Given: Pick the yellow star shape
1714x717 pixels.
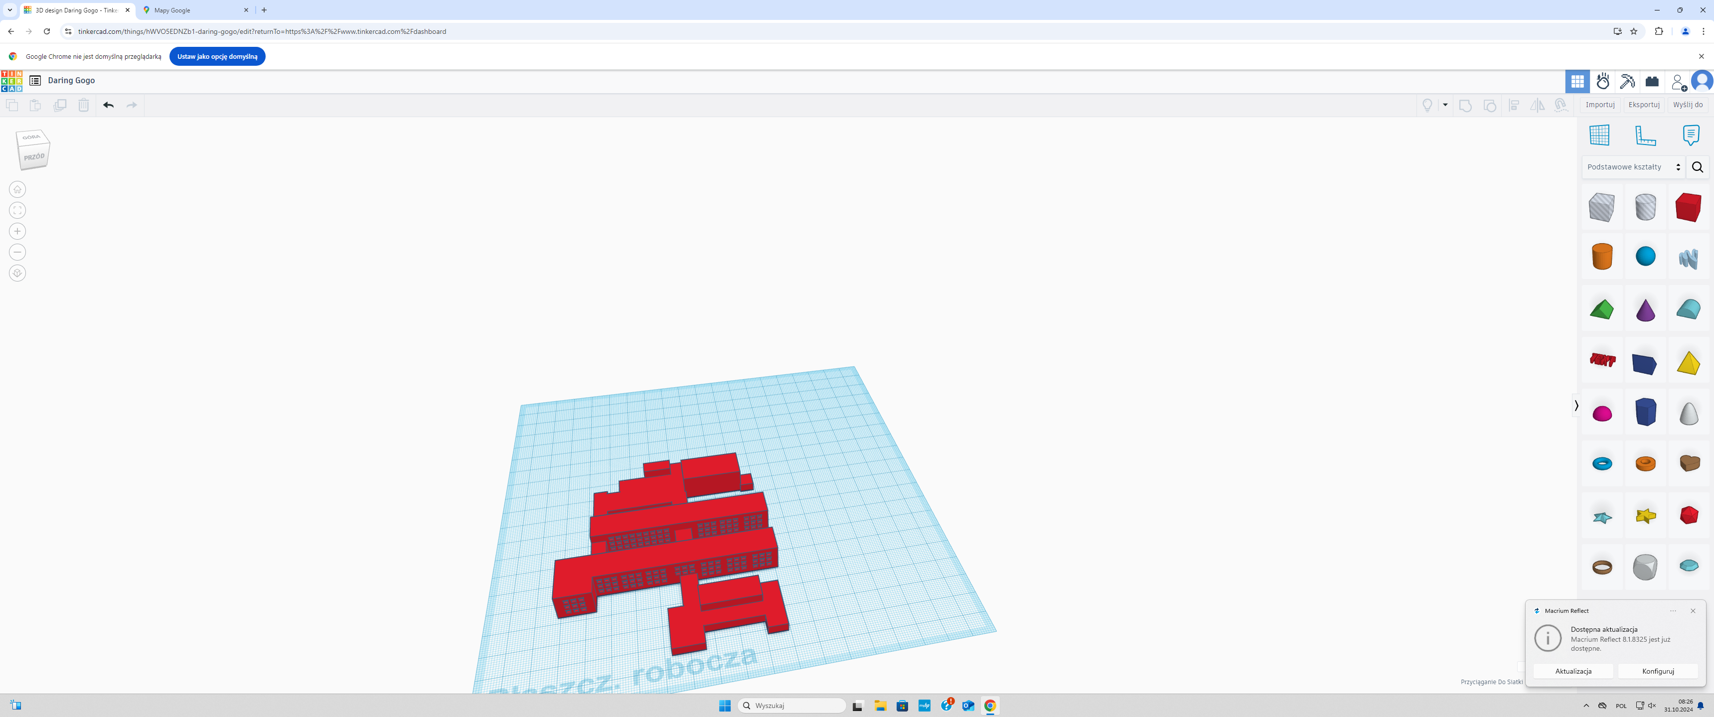Looking at the screenshot, I should point(1645,516).
